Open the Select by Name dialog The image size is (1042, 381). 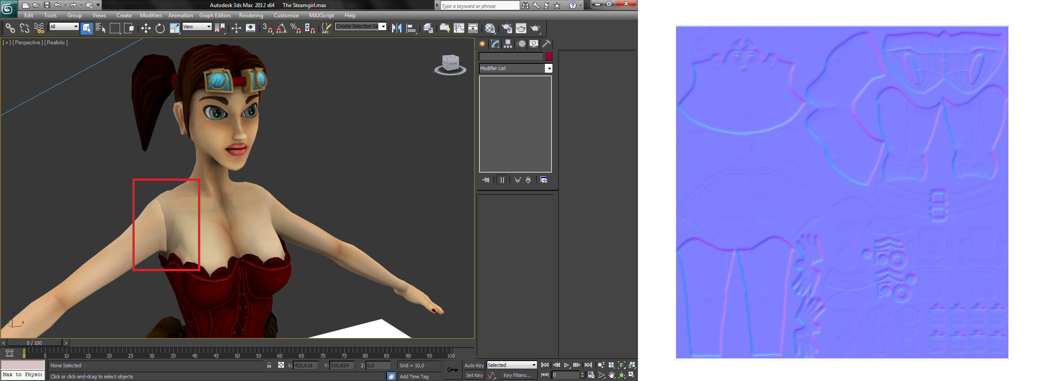[101, 28]
